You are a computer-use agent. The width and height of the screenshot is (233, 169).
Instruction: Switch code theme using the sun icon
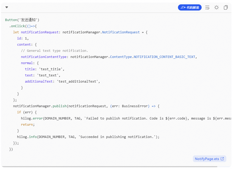tap(217, 7)
